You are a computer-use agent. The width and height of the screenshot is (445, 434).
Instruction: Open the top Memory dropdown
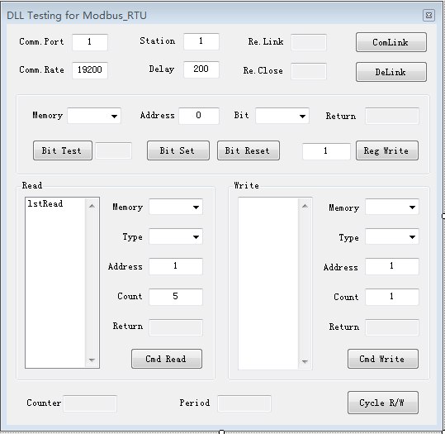94,116
